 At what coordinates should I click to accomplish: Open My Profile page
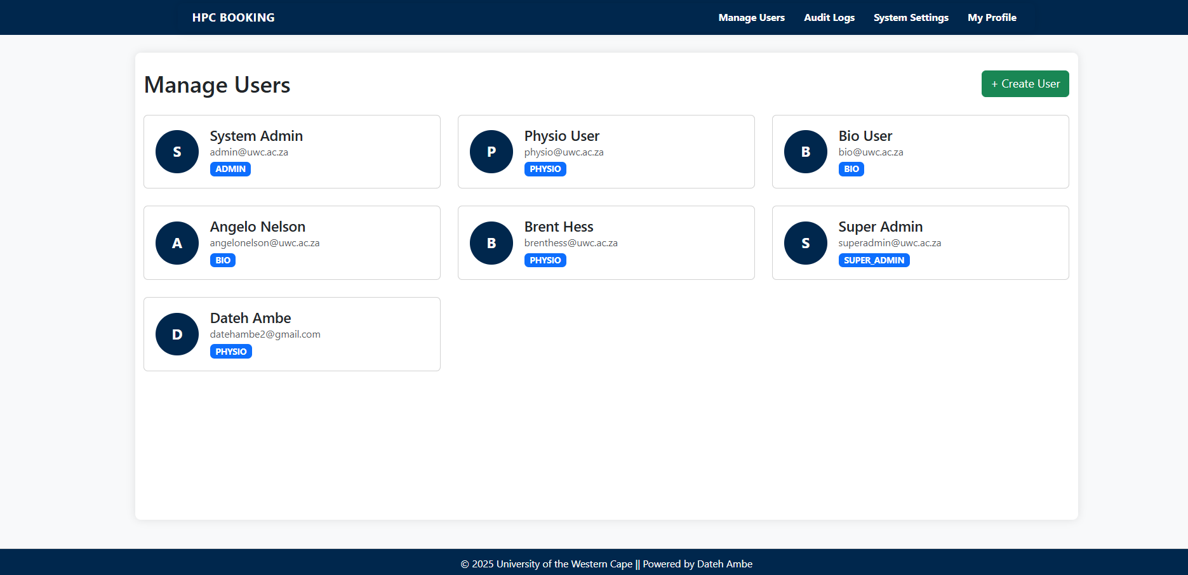tap(992, 18)
